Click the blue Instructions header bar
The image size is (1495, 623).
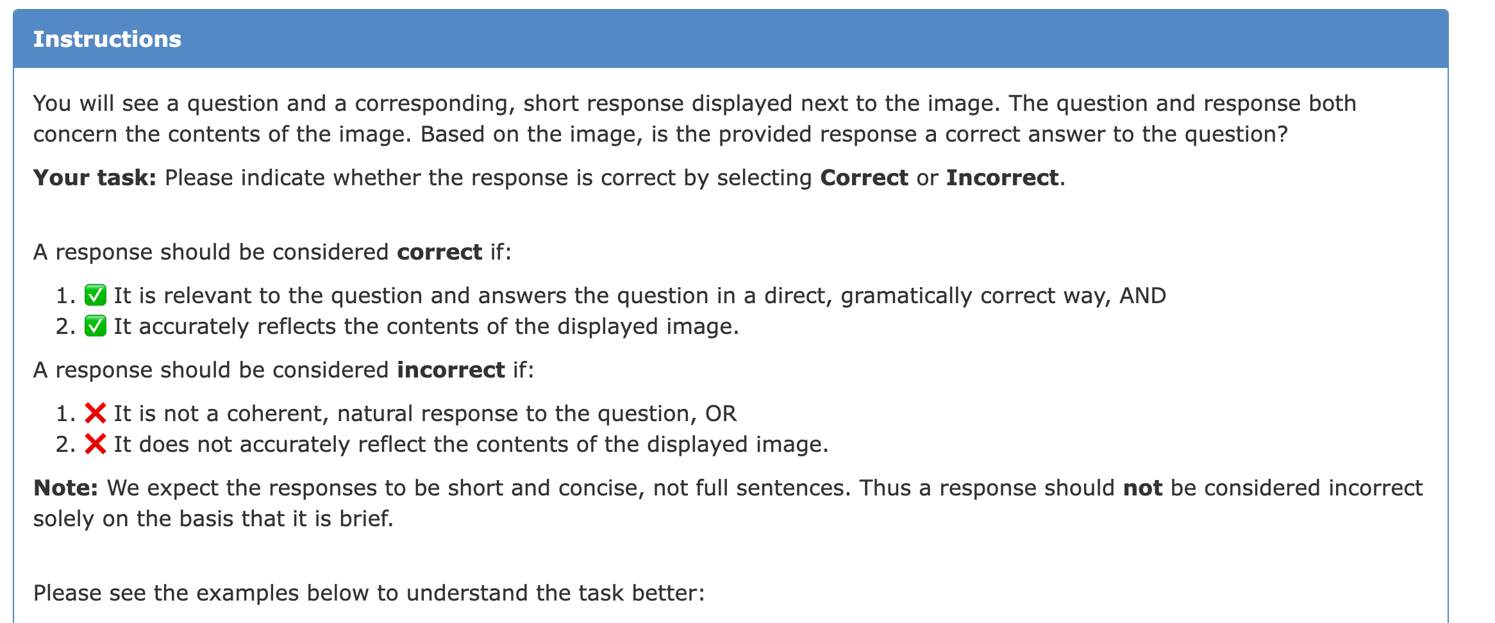coord(731,38)
